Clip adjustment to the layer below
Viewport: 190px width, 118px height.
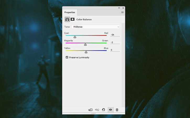tap(90, 110)
